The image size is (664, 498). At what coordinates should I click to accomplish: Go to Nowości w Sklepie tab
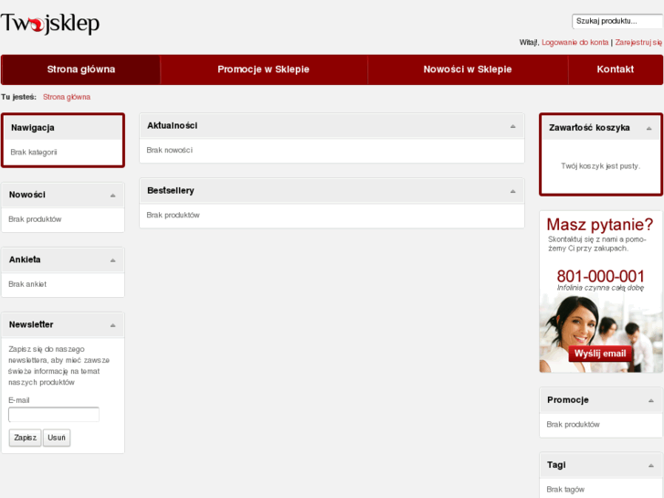(468, 69)
